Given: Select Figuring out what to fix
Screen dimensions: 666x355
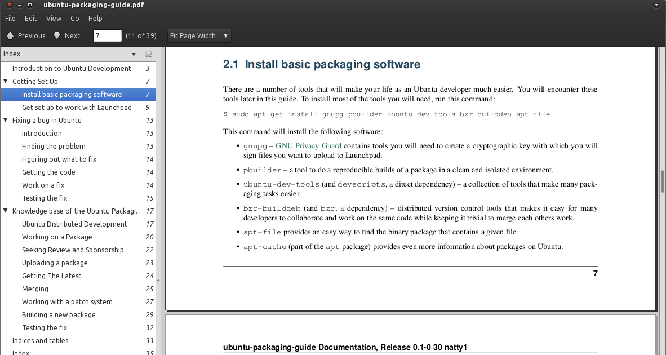Looking at the screenshot, I should [x=78, y=159].
